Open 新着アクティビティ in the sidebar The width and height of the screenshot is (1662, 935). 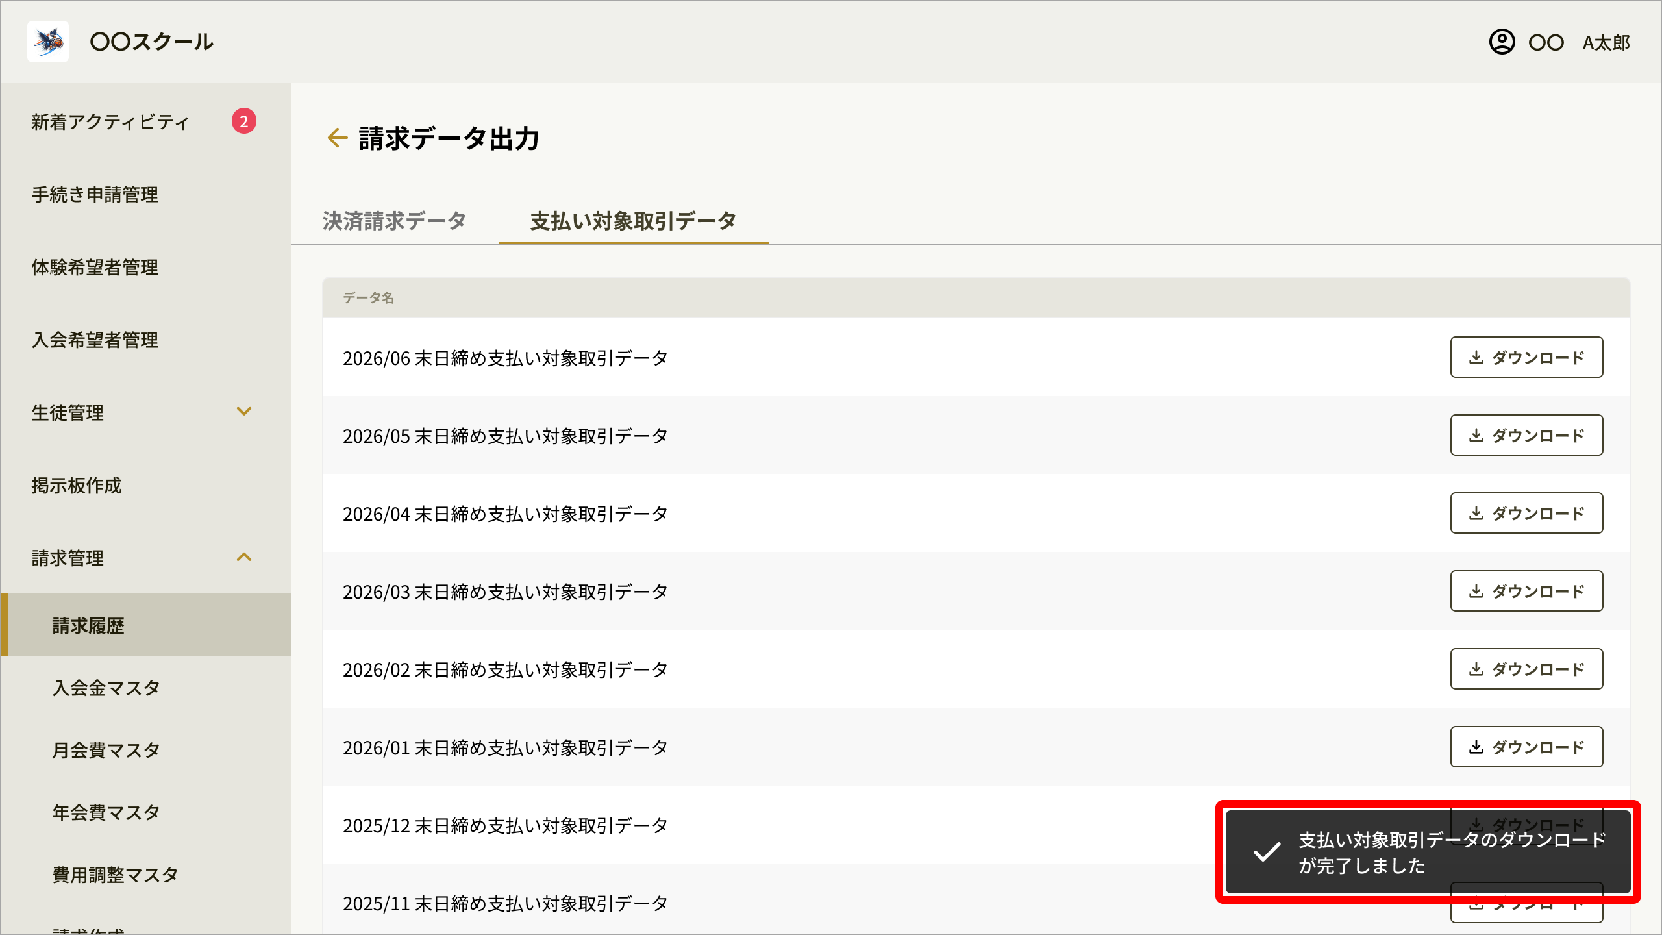(x=110, y=121)
